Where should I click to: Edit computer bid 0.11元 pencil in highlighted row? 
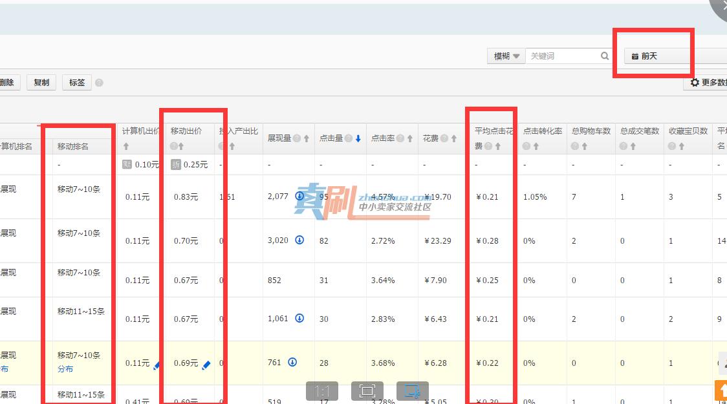157,366
